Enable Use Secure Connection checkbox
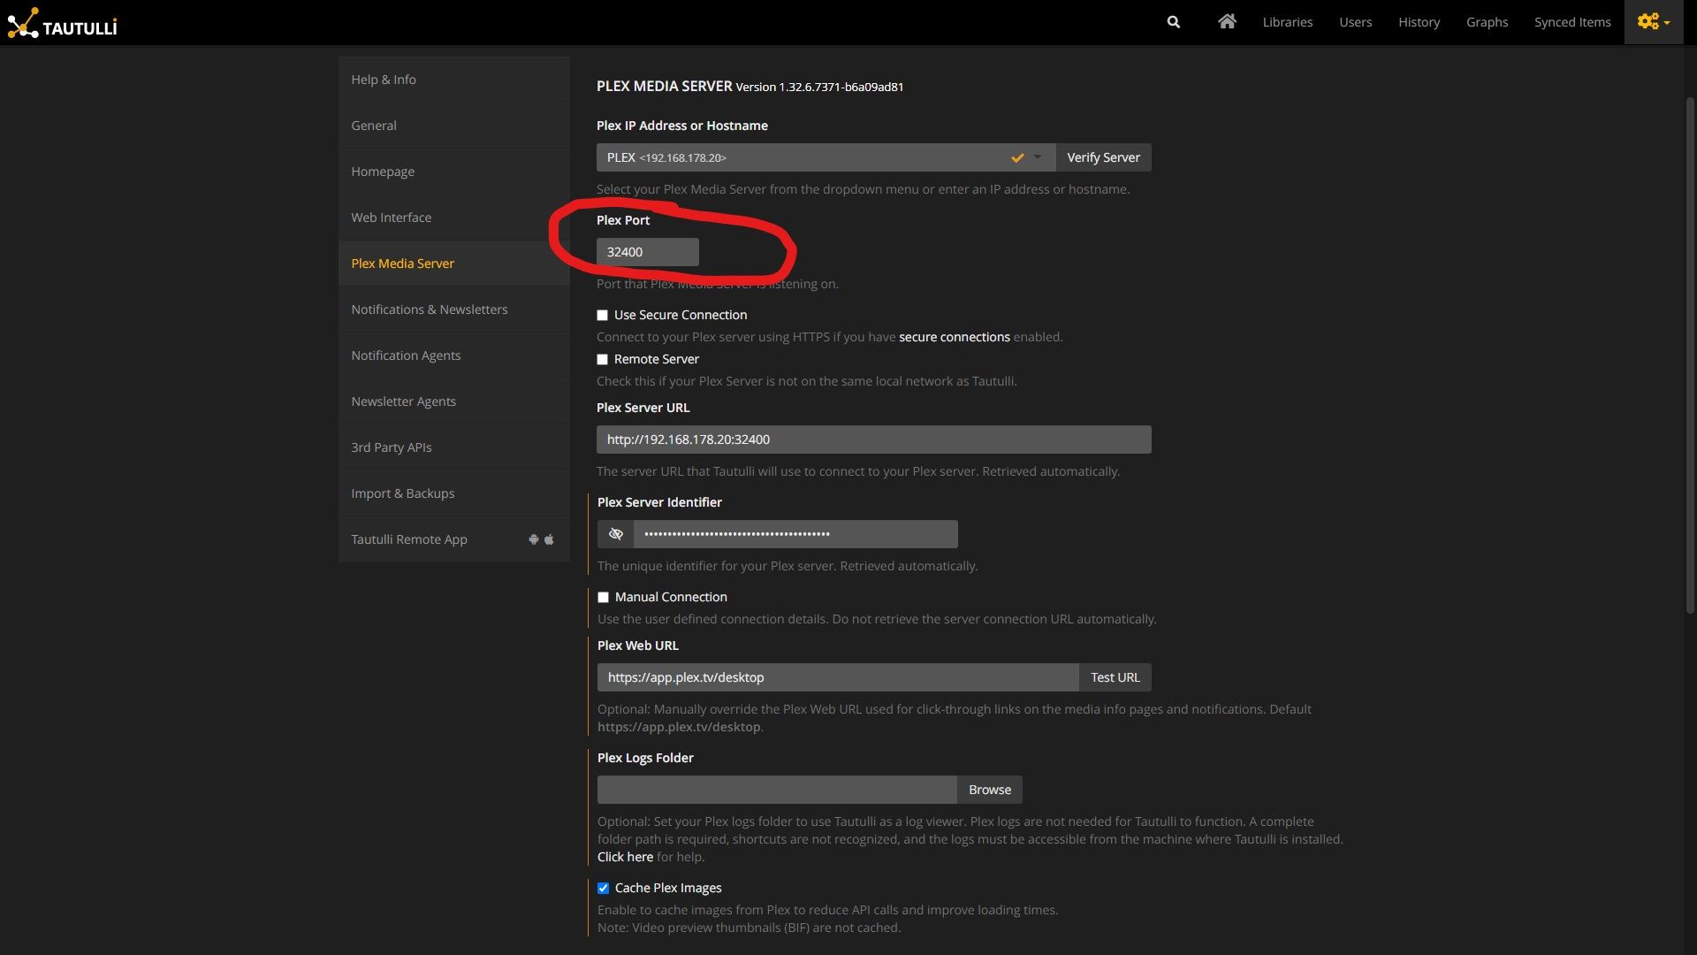The image size is (1697, 955). tap(601, 315)
